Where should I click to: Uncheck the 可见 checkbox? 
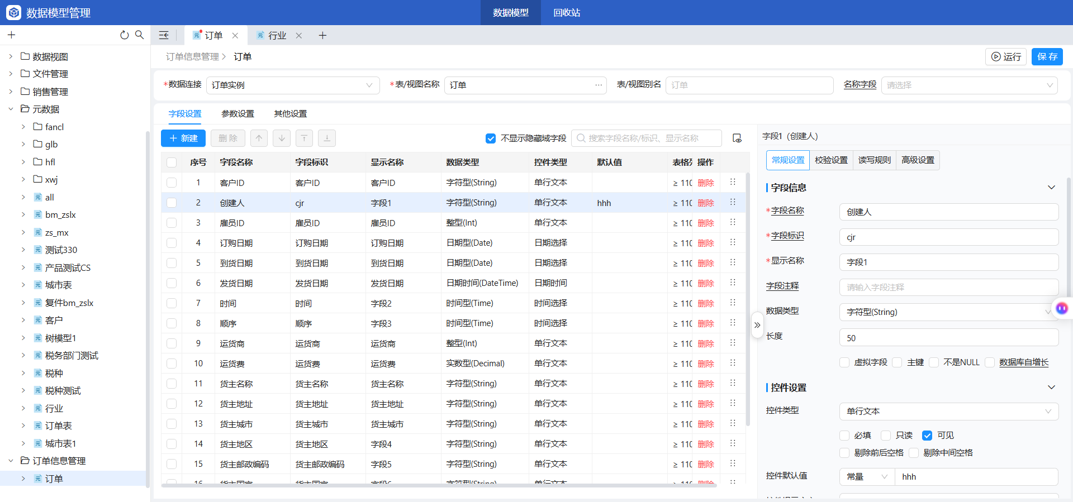927,436
